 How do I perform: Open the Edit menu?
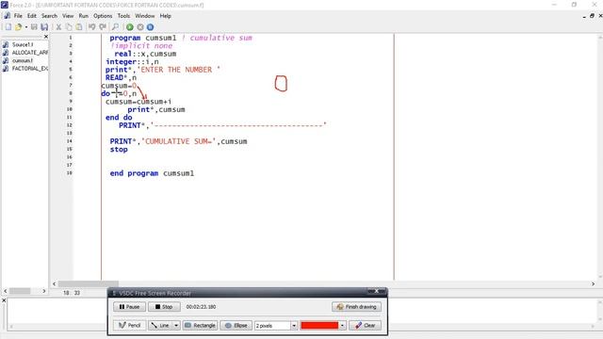pyautogui.click(x=31, y=16)
